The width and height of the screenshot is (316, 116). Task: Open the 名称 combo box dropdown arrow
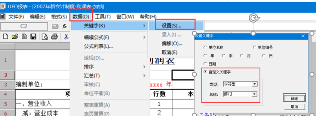click(255, 94)
